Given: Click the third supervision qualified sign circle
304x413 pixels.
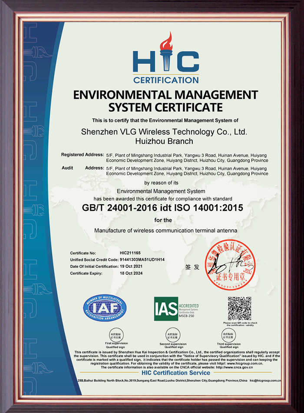Looking at the screenshot, I should click(225, 335).
